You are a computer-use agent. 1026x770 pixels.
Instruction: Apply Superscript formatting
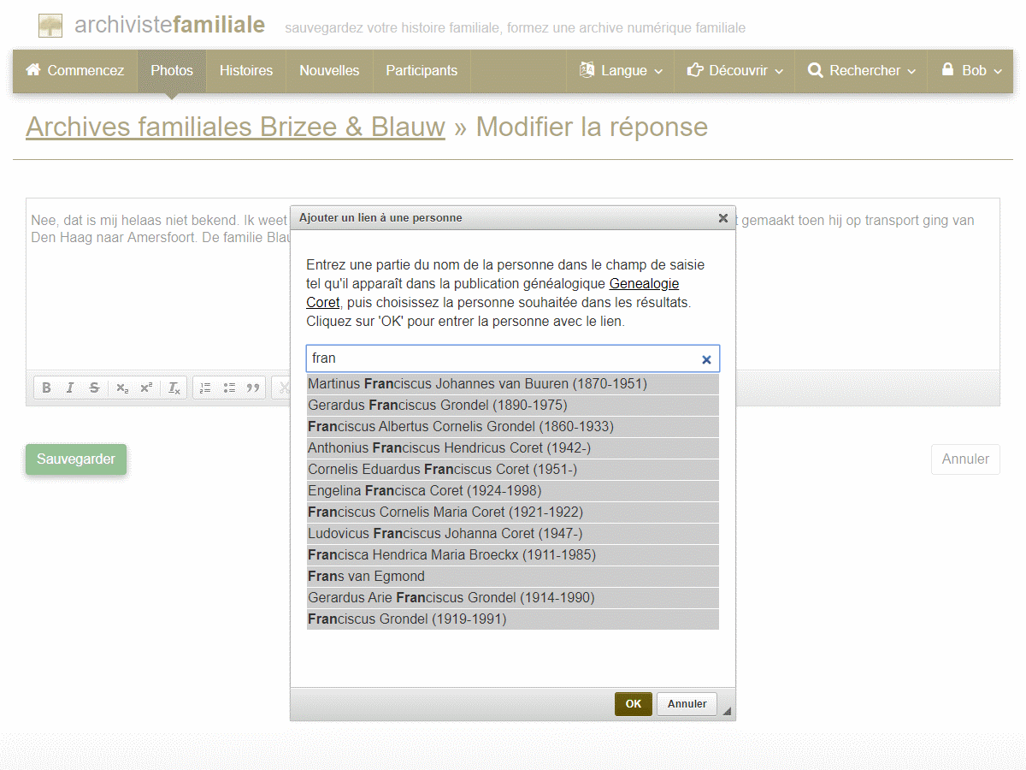tap(146, 388)
